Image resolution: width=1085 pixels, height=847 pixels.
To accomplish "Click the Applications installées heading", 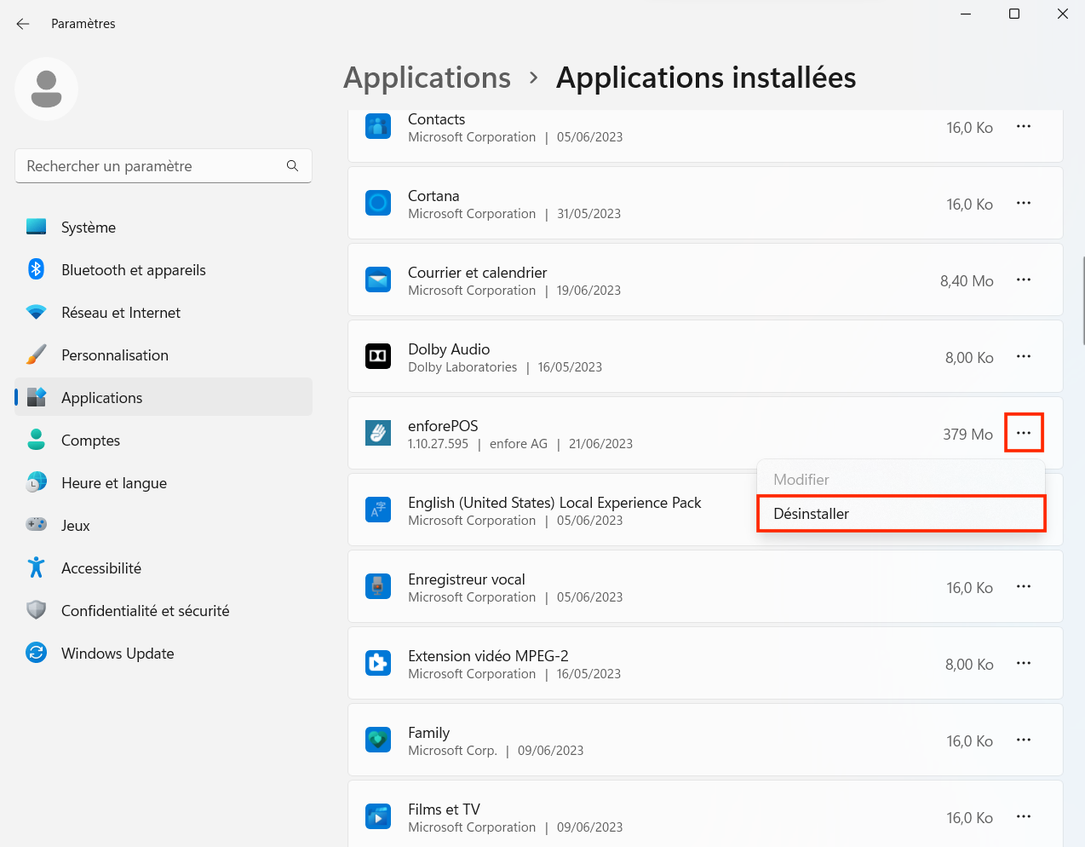I will tap(706, 78).
